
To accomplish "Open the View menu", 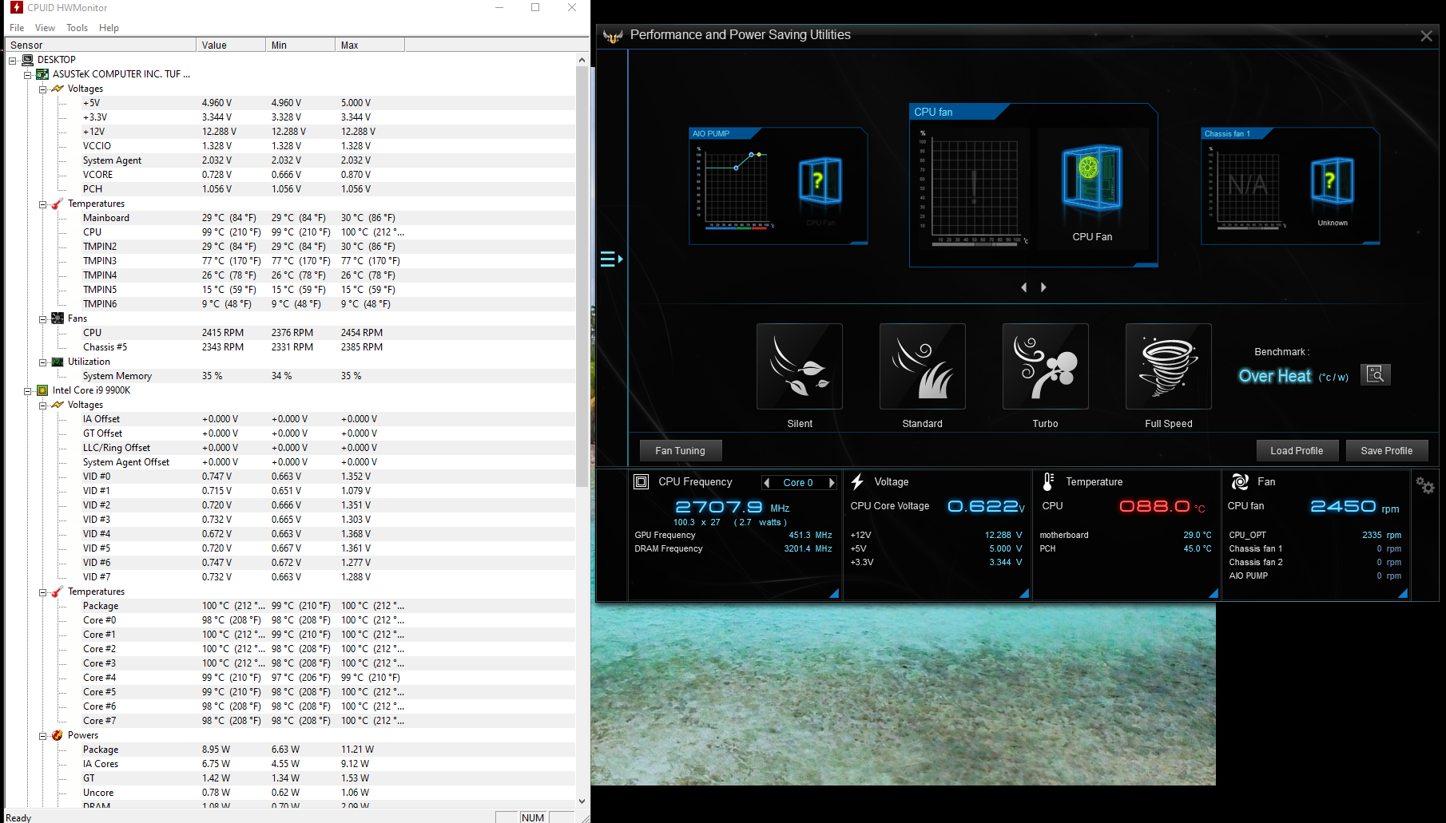I will coord(46,28).
